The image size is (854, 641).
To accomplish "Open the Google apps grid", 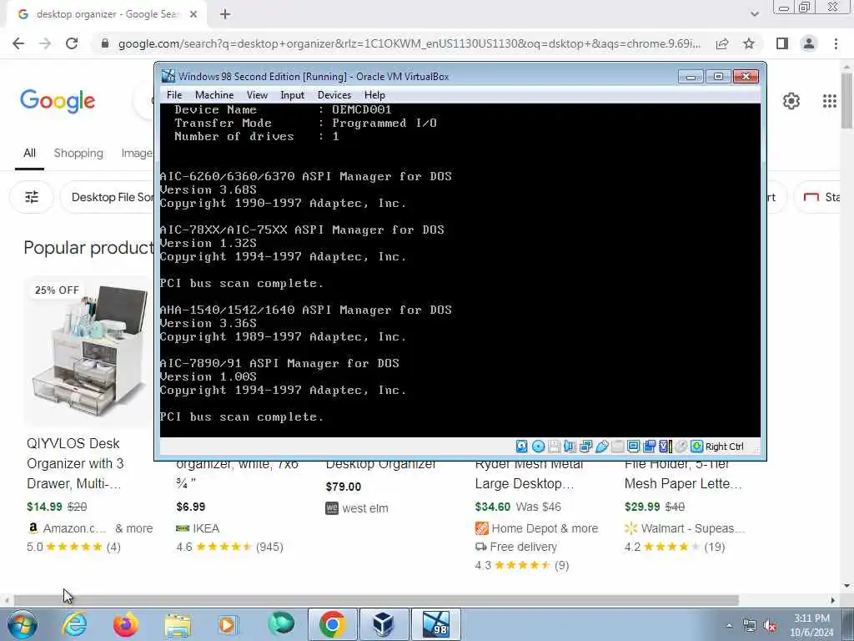I will click(x=830, y=101).
